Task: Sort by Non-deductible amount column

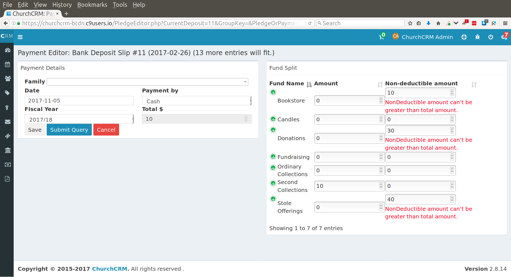Action: (431, 84)
